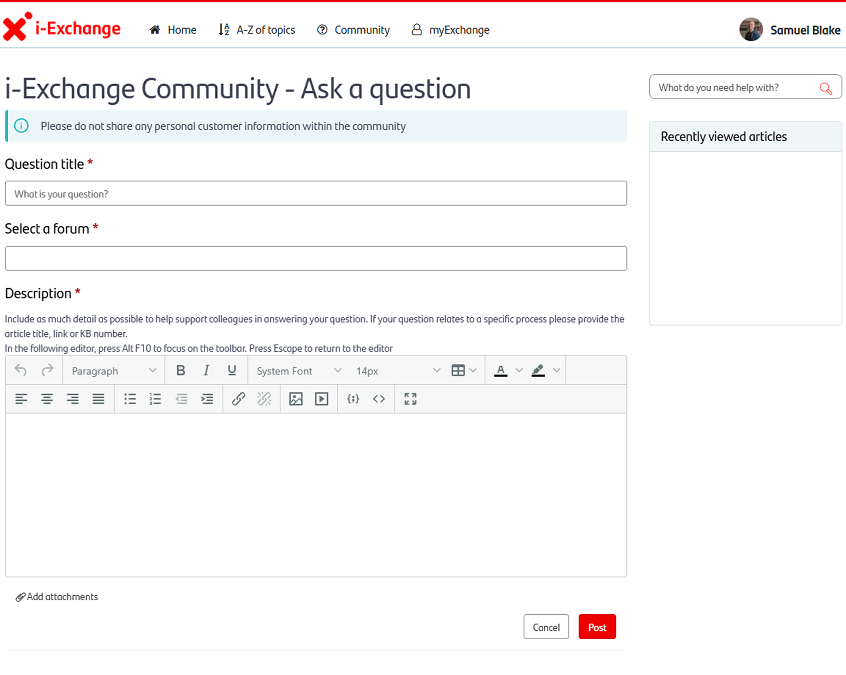Click the Samuel Blake user name
846x675 pixels.
[x=806, y=30]
